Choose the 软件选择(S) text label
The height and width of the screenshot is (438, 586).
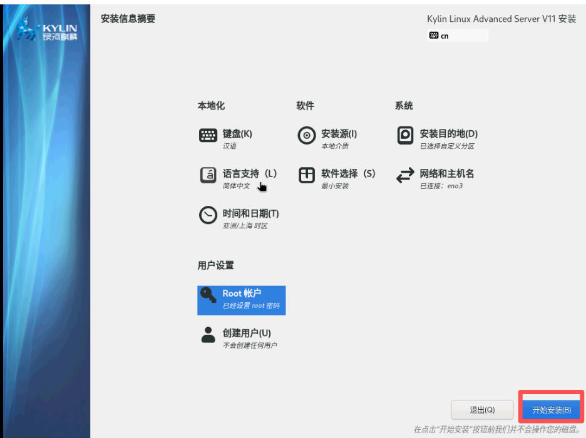(348, 173)
